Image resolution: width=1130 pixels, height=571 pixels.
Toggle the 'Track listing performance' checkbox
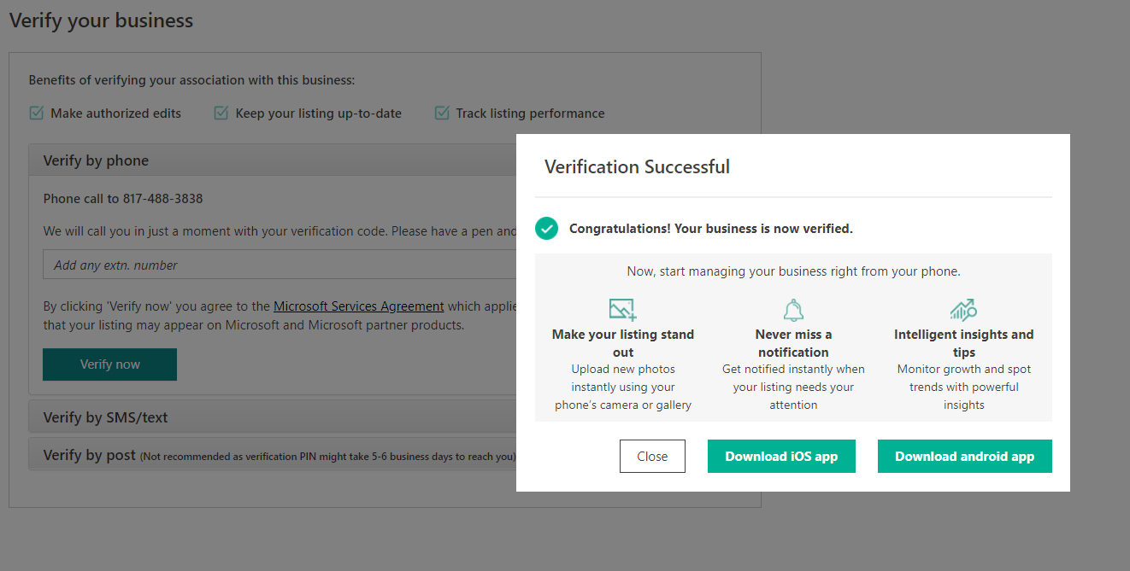(442, 113)
